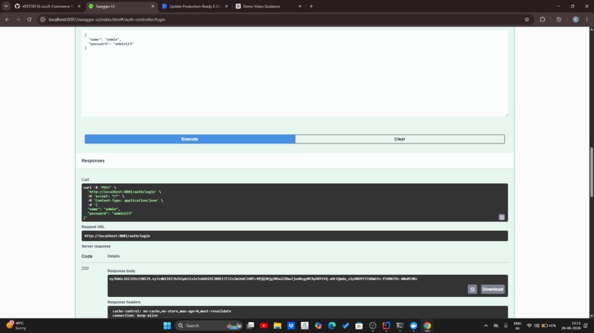Screen dimensions: 594x333
Task: Close the Demo Video Guidance tab
Action: coord(300,7)
